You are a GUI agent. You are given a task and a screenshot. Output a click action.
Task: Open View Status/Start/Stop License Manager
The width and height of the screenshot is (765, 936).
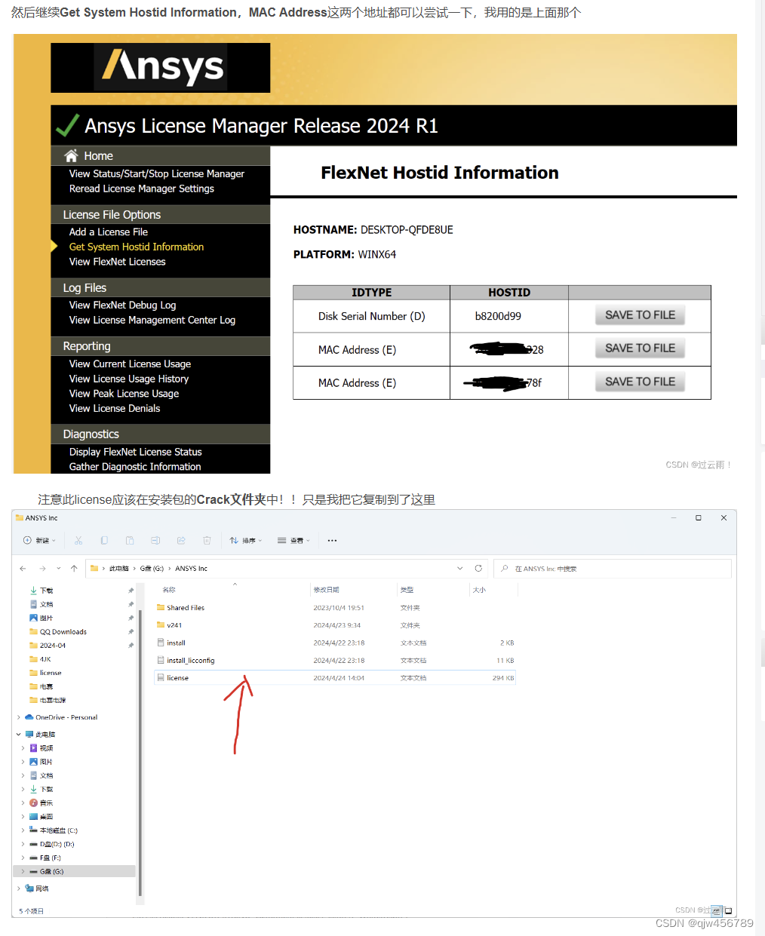point(157,173)
